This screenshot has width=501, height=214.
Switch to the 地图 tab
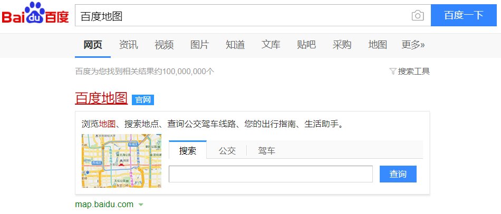pos(378,45)
